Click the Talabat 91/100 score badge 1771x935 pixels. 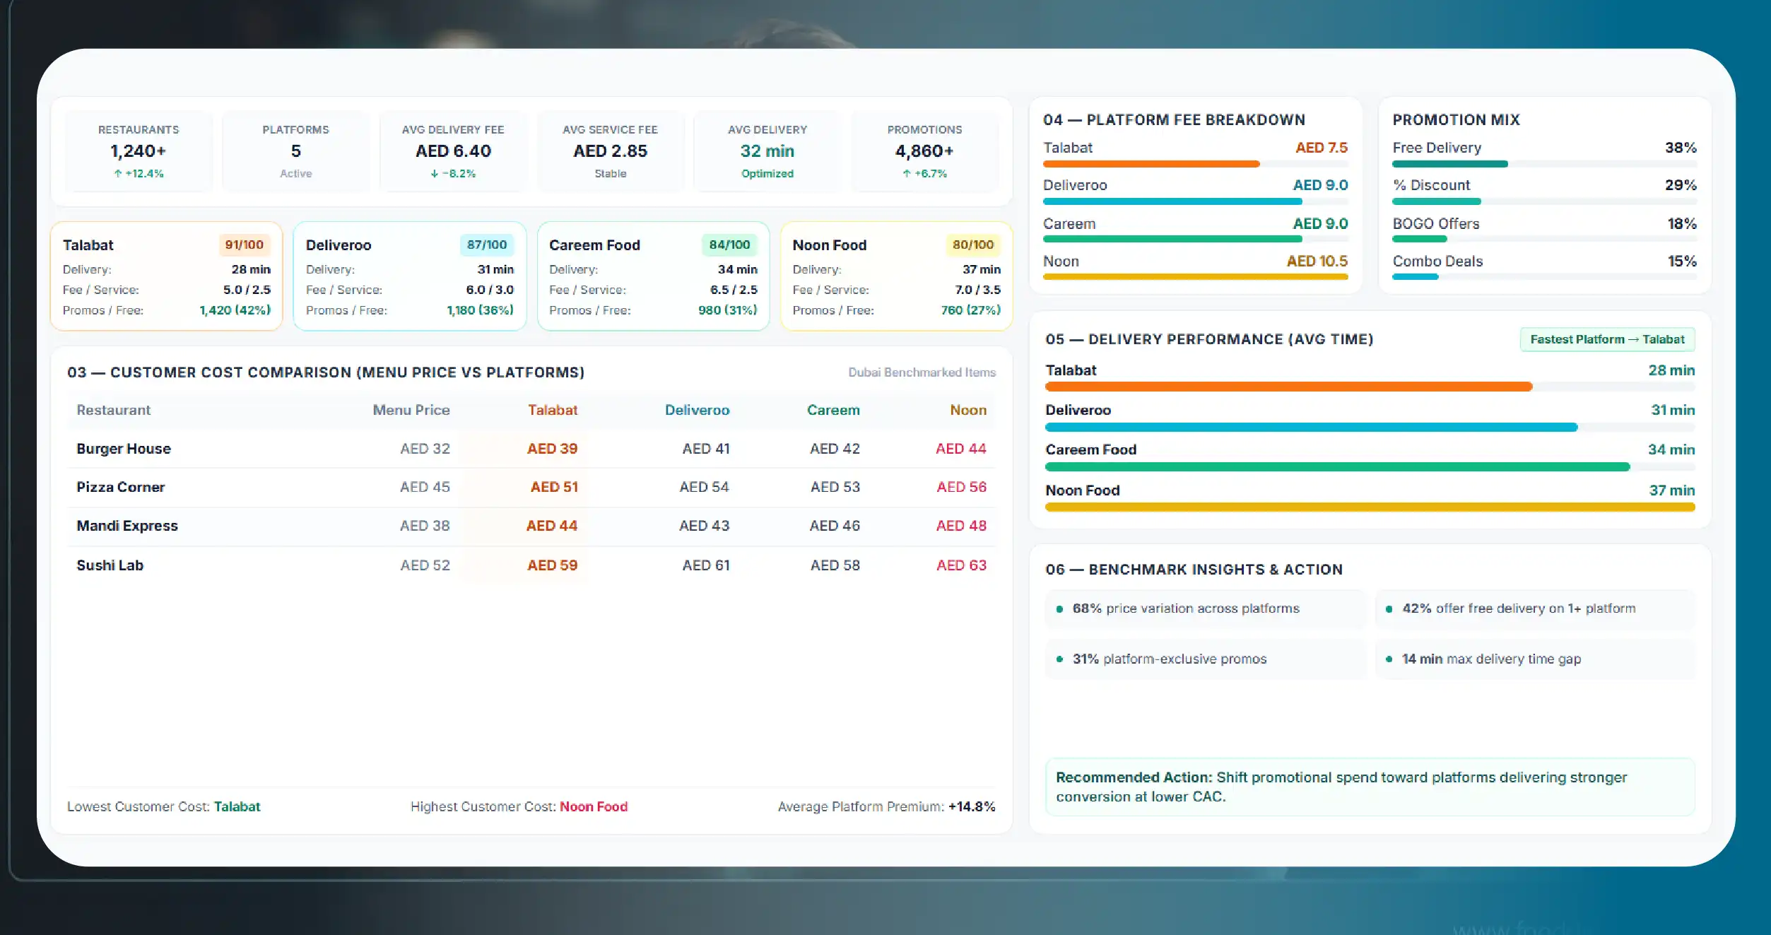point(244,245)
